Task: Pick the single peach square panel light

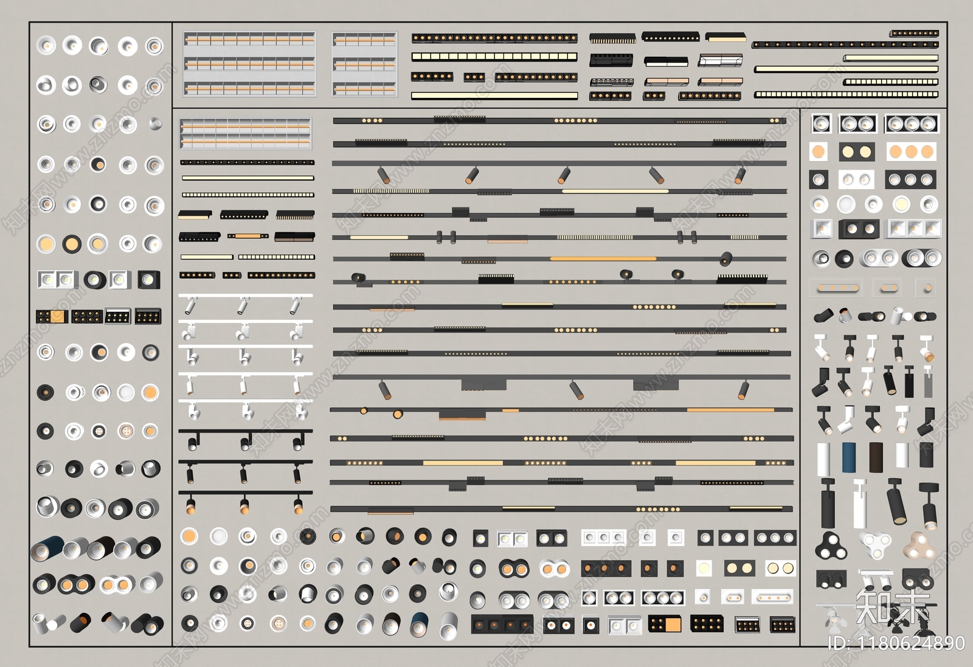Action: pyautogui.click(x=819, y=151)
